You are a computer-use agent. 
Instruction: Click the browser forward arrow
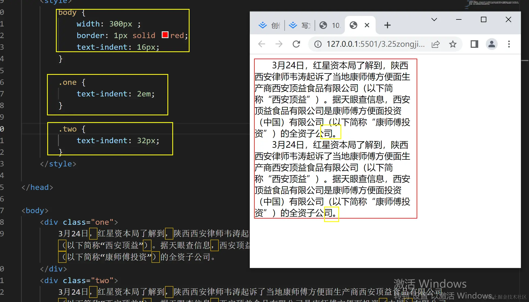coord(279,44)
